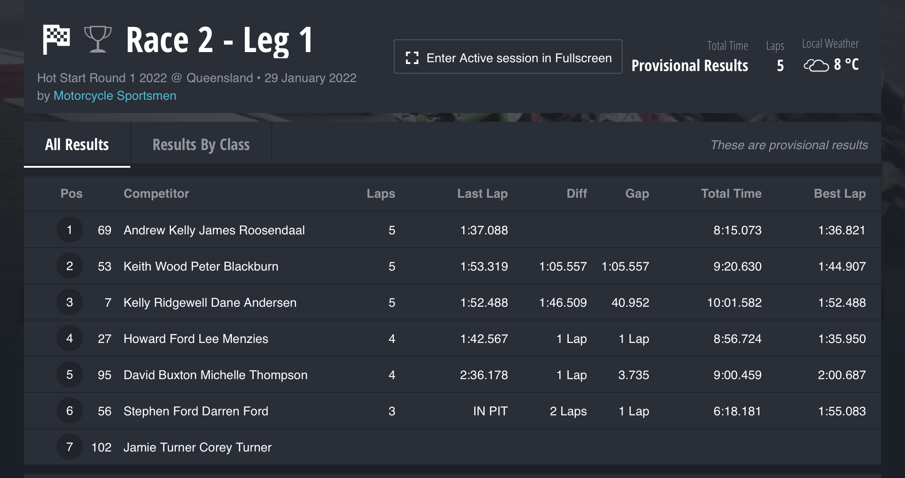Screen dimensions: 905x478
Task: Click the checkered flag icon
Action: point(56,39)
